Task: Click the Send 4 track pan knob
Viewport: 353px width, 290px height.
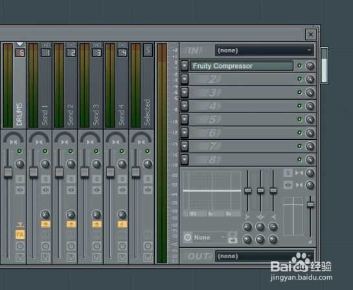Action: (122, 164)
